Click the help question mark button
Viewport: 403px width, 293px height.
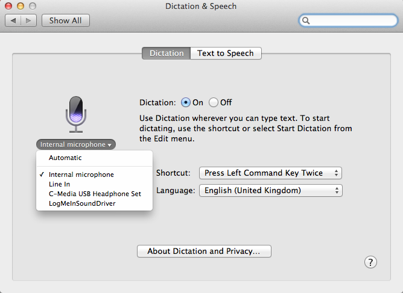[x=371, y=262]
